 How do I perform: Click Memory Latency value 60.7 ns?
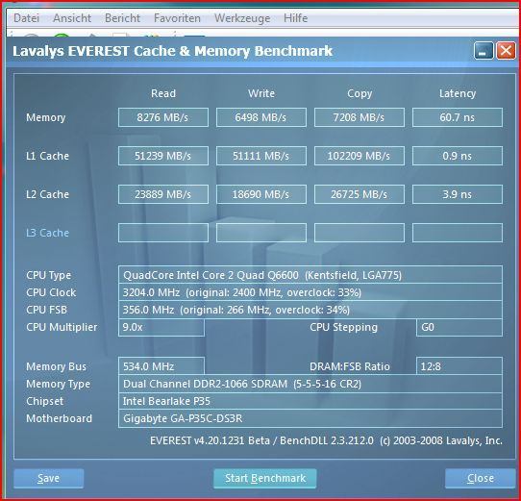pyautogui.click(x=458, y=117)
